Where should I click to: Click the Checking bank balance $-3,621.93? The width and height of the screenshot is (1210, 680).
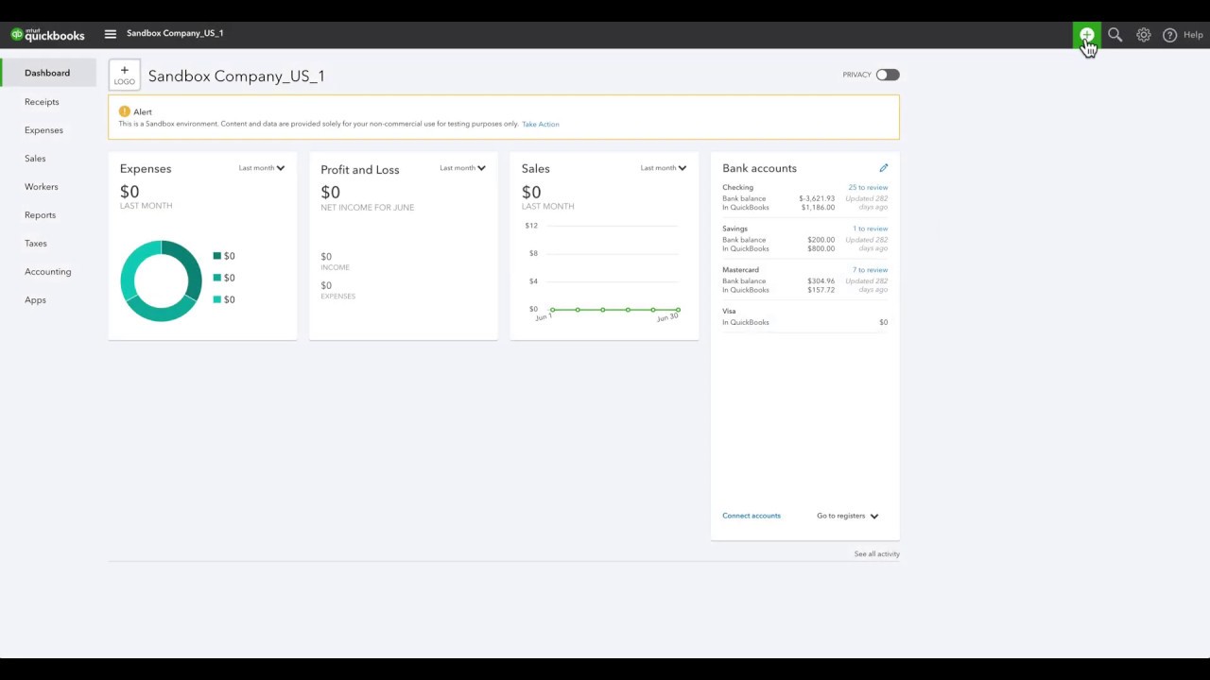(x=817, y=198)
